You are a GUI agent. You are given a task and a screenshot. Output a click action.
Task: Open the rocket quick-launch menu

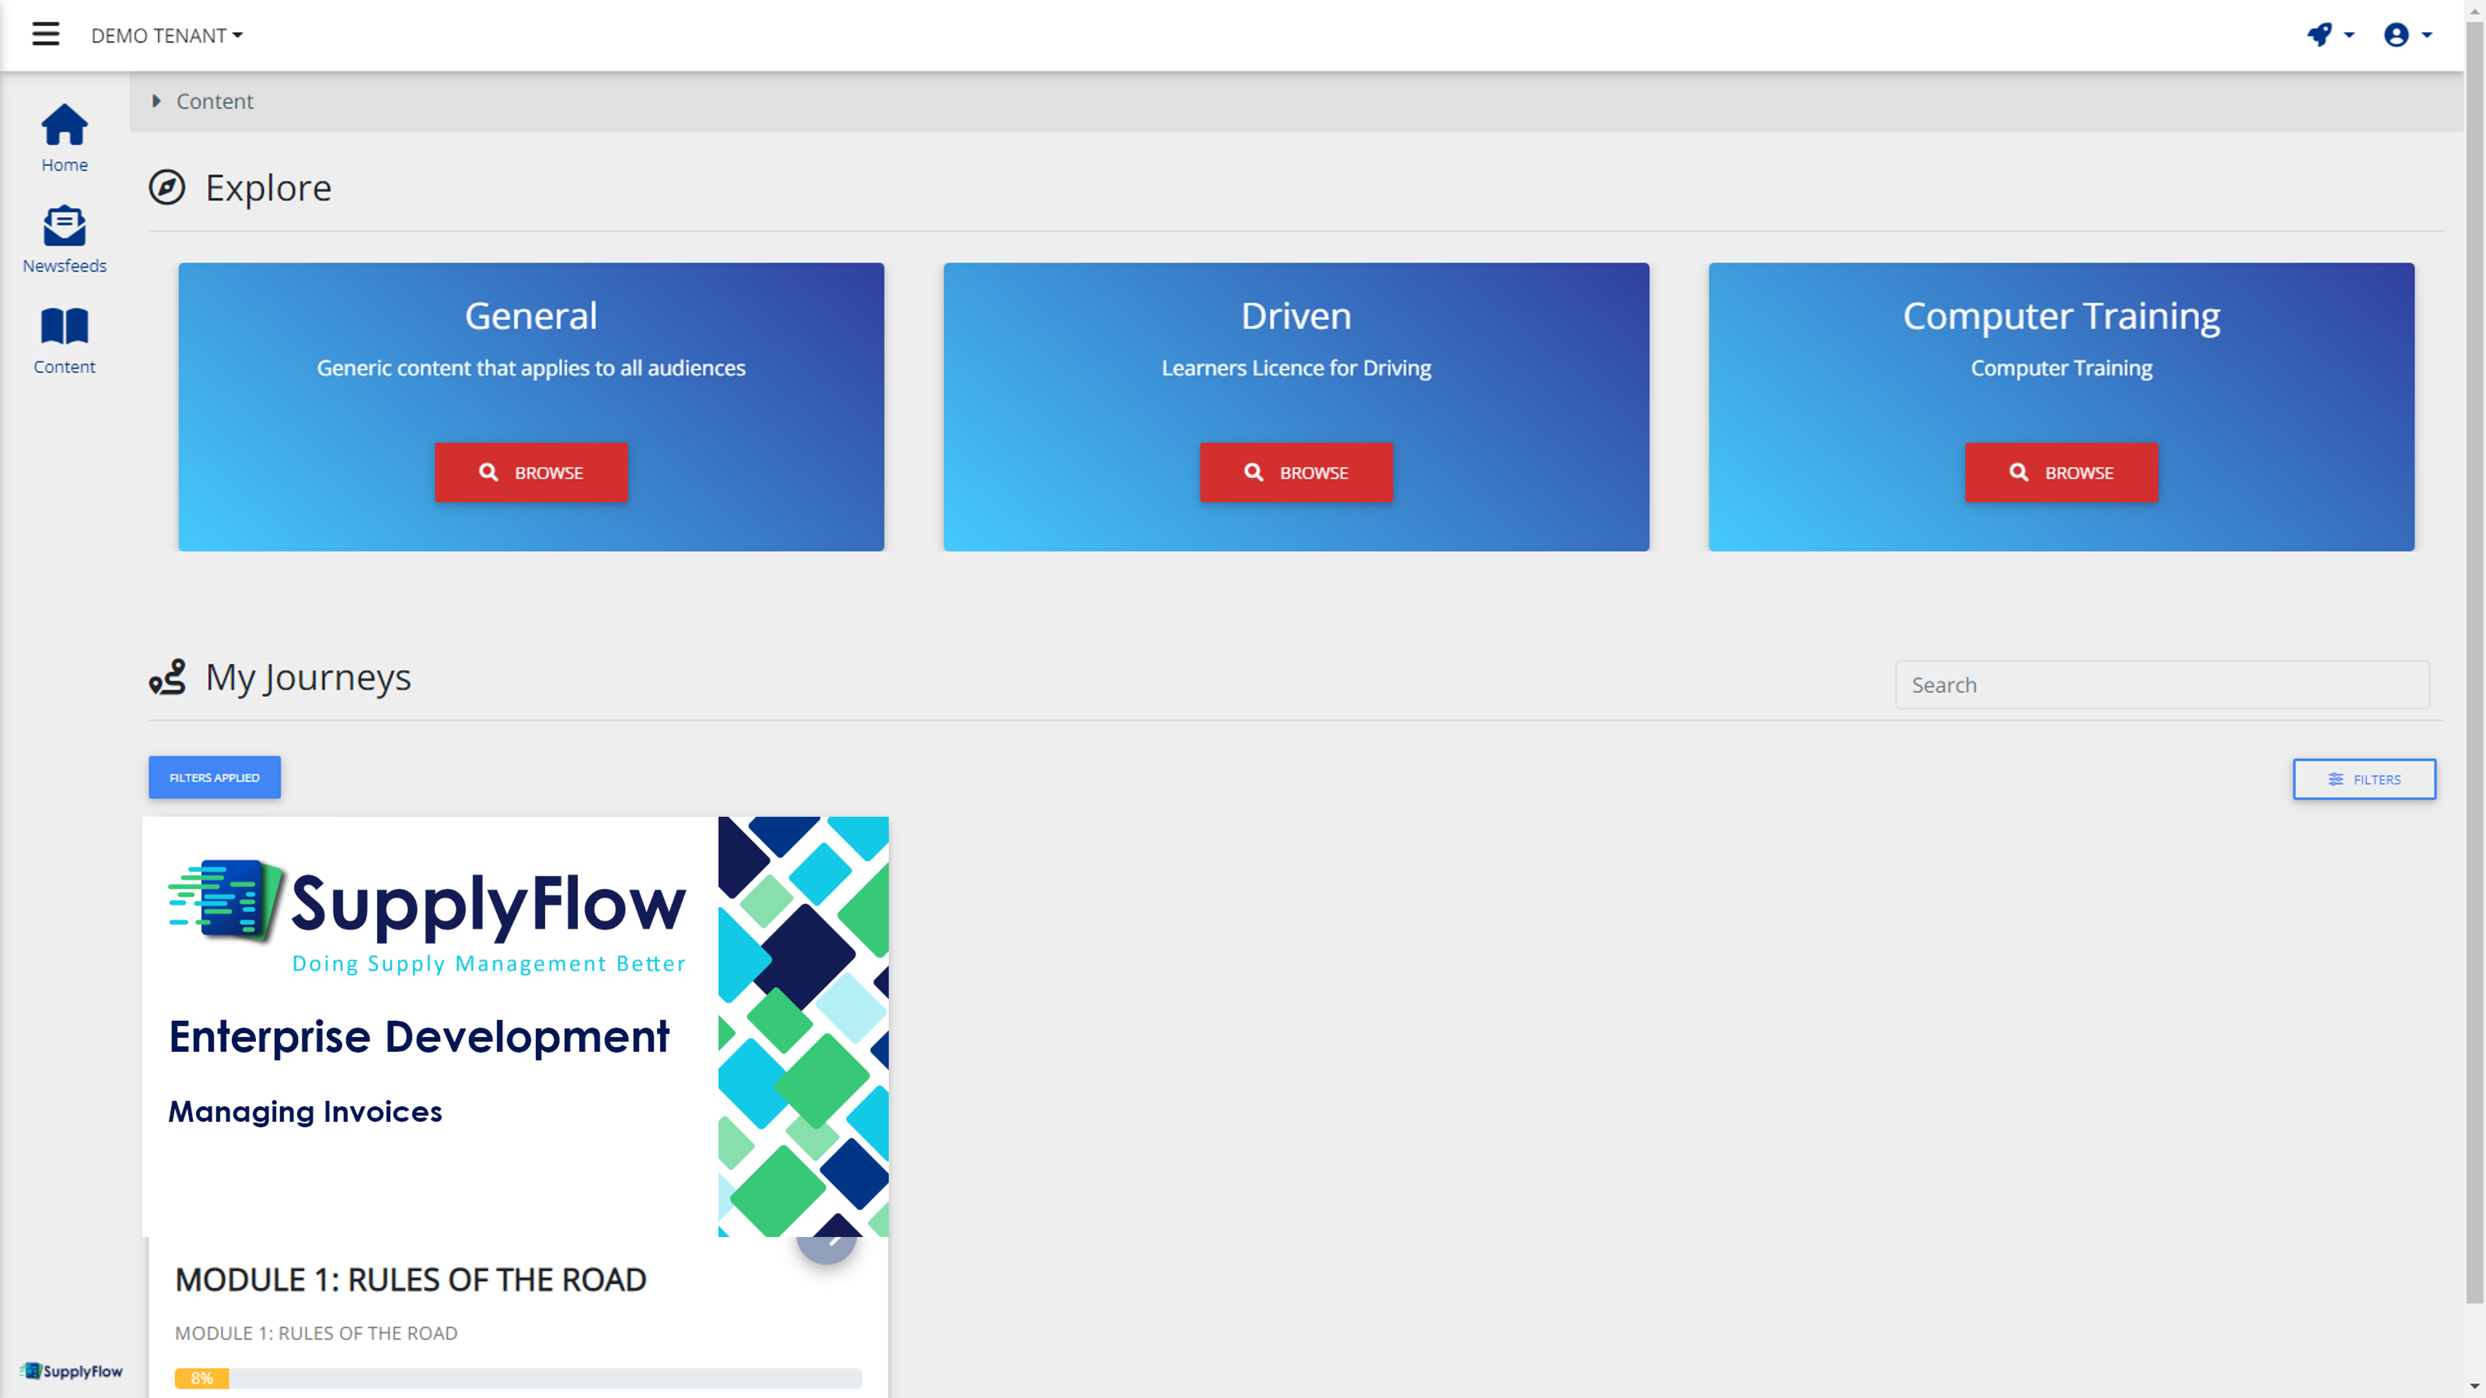[x=2329, y=34]
